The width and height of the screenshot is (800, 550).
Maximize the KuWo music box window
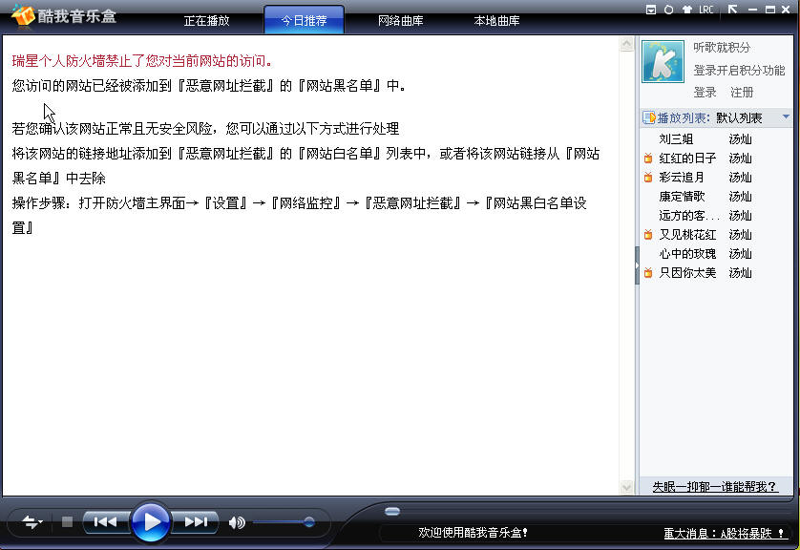point(769,10)
